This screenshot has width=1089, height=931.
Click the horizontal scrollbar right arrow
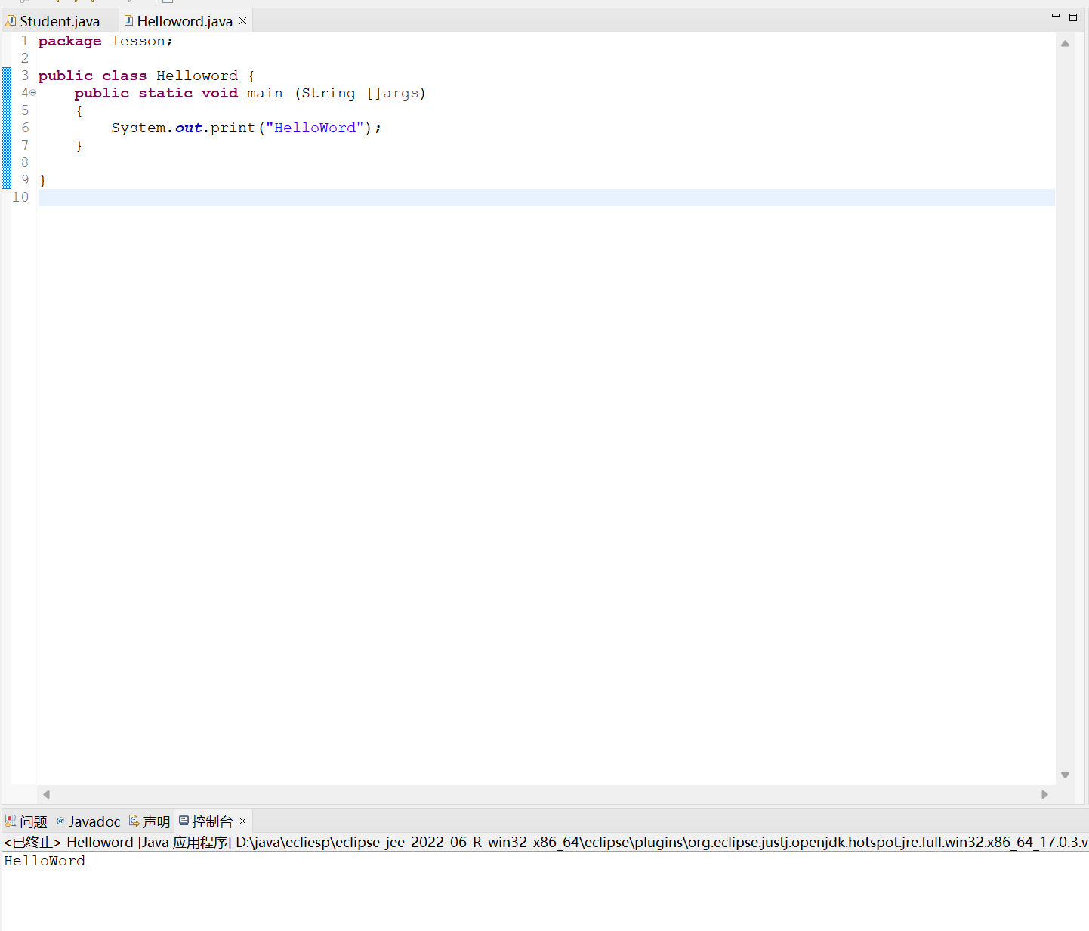pyautogui.click(x=1045, y=794)
